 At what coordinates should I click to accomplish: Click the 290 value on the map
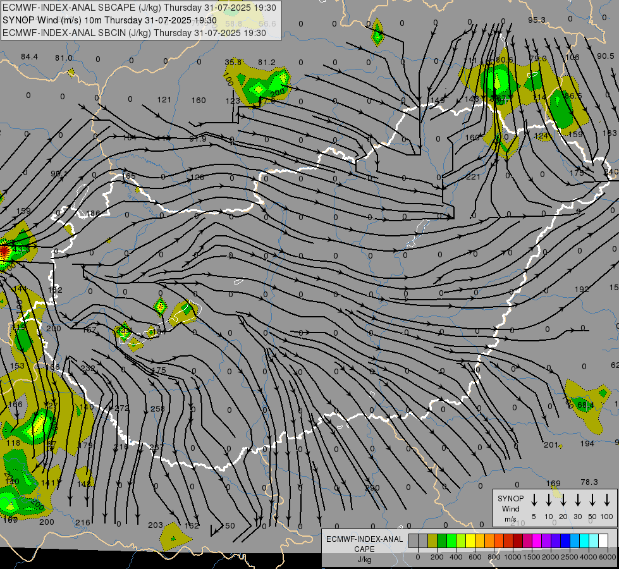pyautogui.click(x=372, y=487)
